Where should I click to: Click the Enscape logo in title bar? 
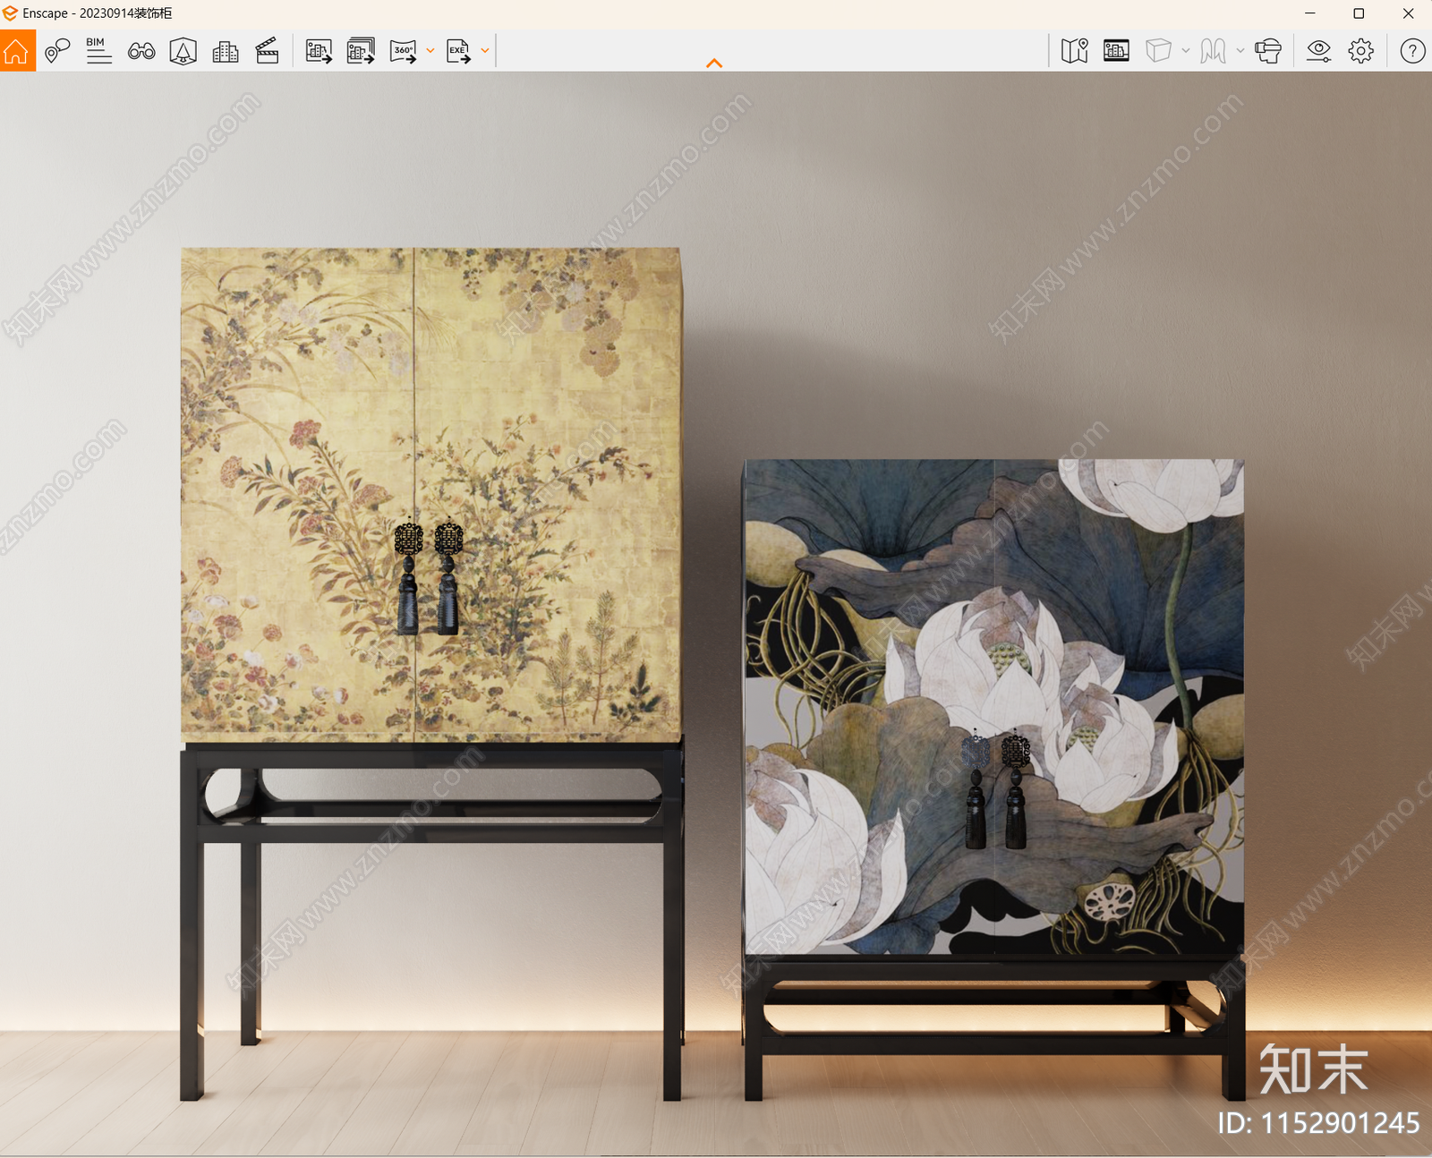coord(10,13)
